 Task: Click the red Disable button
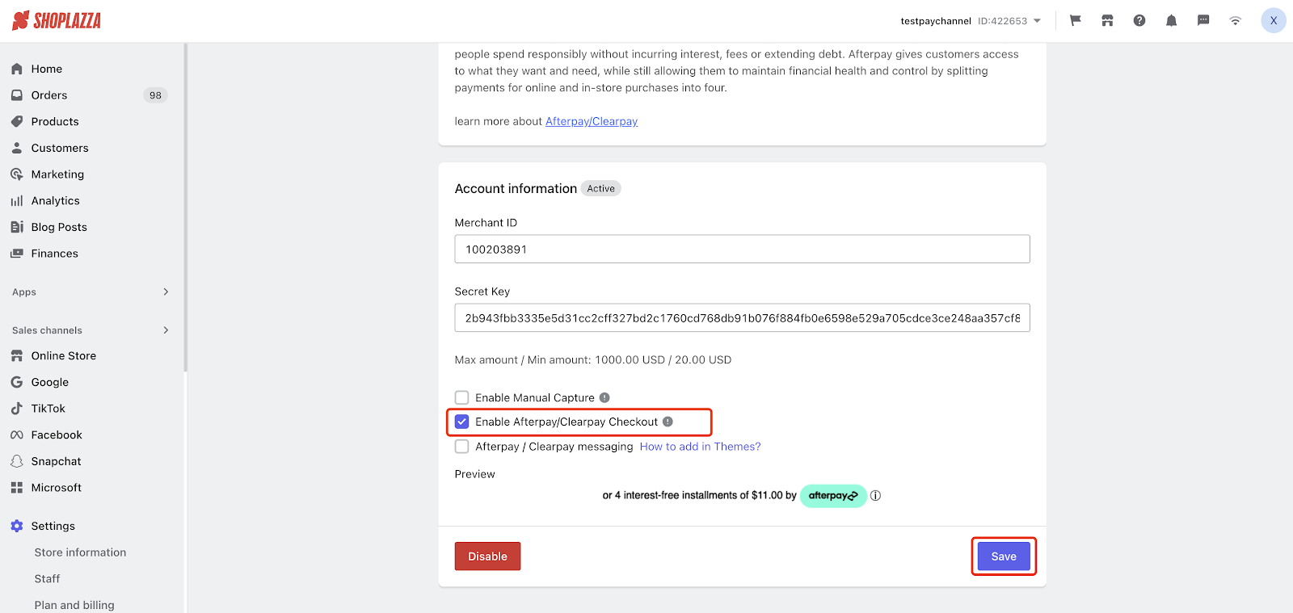[x=487, y=556]
